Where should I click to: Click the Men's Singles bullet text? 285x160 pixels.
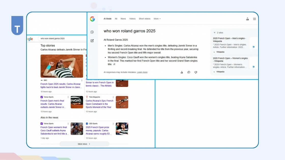tap(153, 49)
